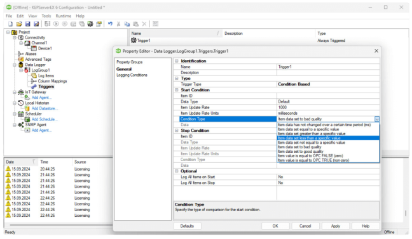The image size is (412, 239).
Task: Click the Condition Type dropdown arrow
Action: point(377,119)
